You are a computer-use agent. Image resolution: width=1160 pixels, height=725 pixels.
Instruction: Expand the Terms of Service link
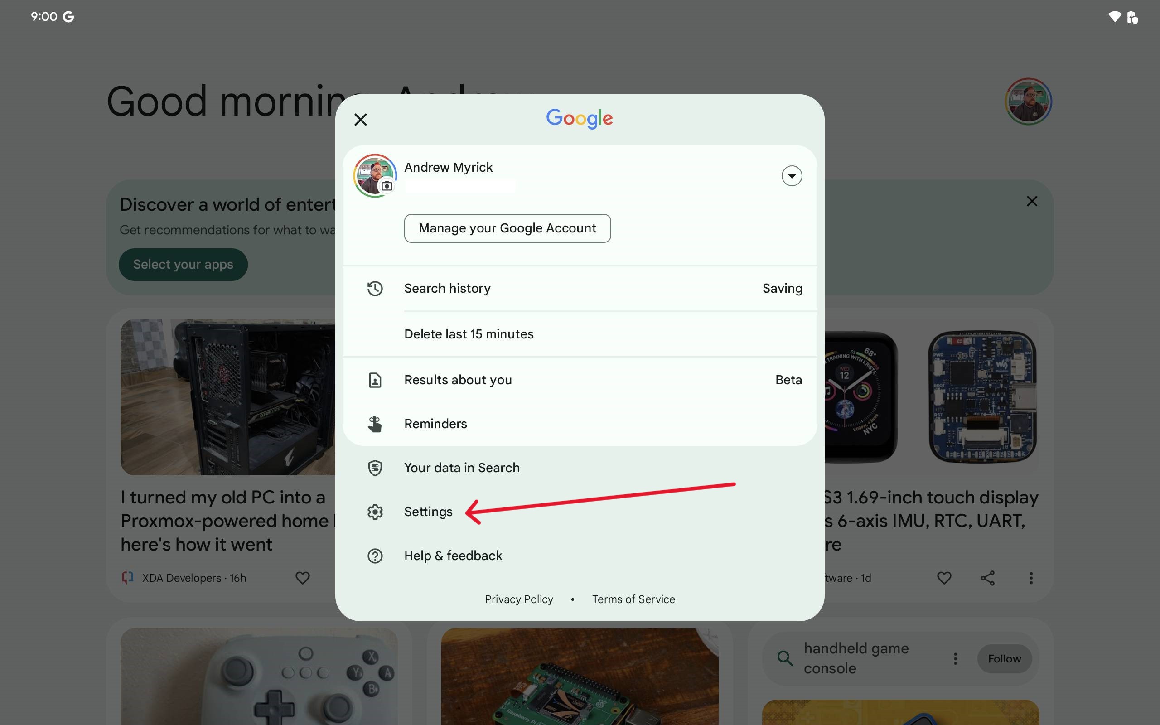coord(634,599)
